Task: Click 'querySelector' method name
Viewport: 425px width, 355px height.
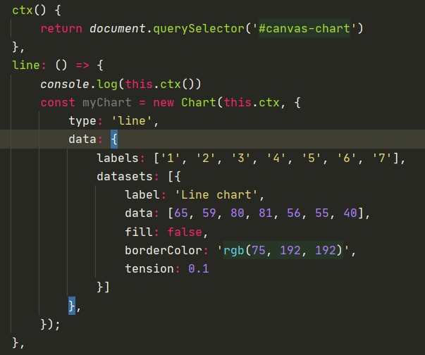Action: coord(199,29)
